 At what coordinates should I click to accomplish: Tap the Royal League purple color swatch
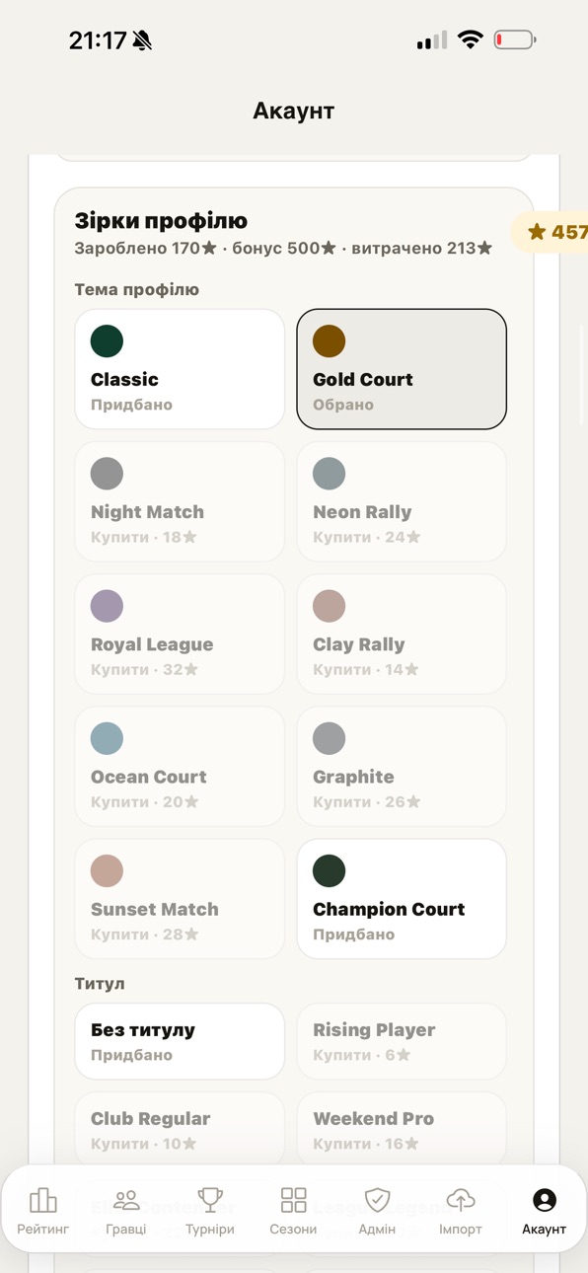107,606
